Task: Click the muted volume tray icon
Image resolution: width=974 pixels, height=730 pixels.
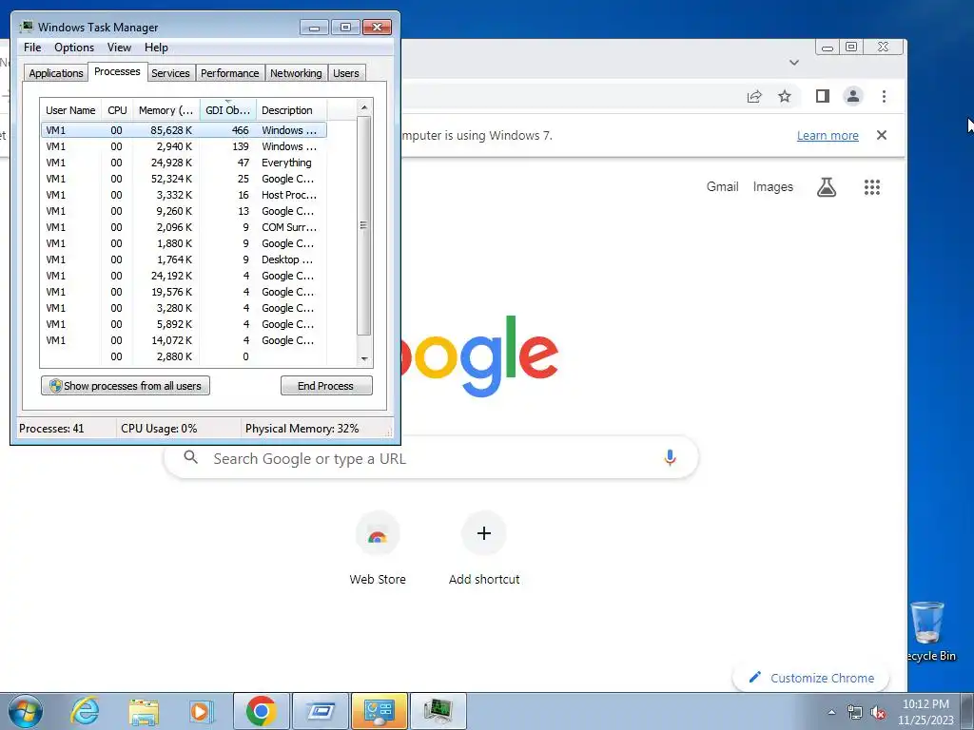Action: click(878, 712)
